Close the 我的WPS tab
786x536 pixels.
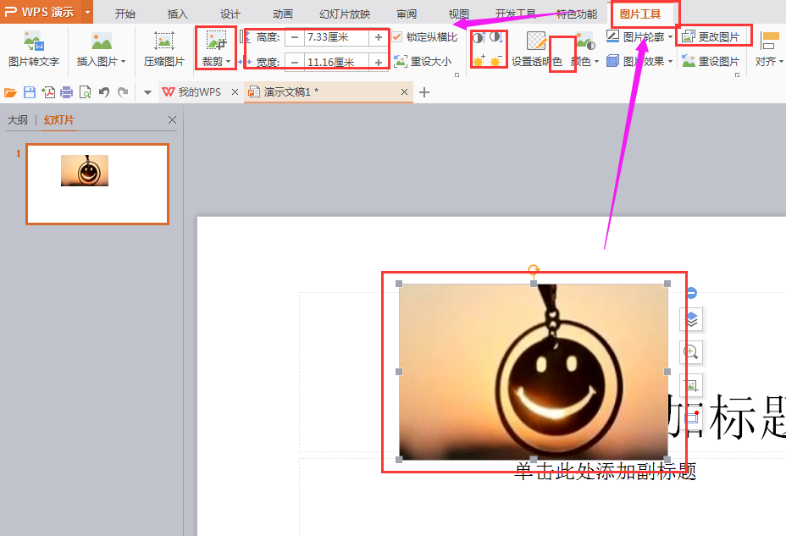click(x=235, y=92)
